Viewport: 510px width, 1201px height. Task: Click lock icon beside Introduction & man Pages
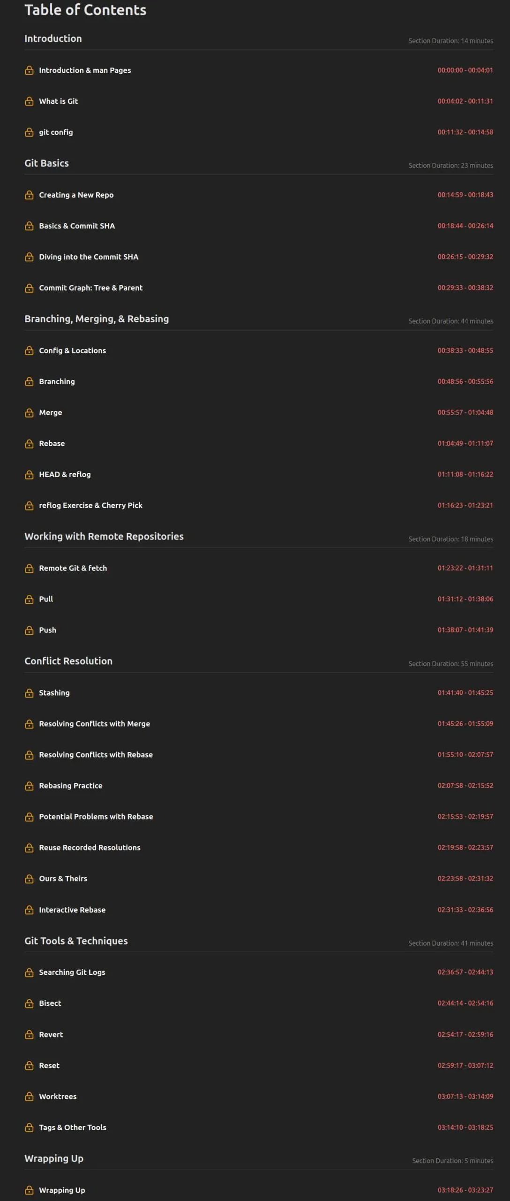(29, 70)
